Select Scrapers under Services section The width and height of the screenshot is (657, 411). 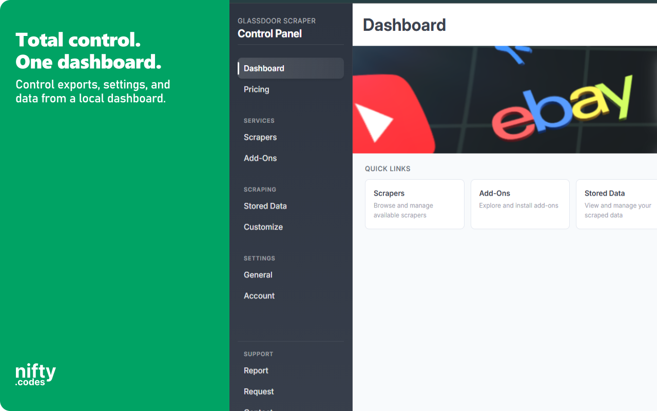click(260, 137)
